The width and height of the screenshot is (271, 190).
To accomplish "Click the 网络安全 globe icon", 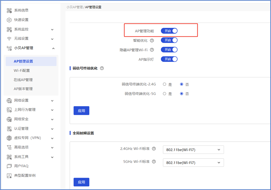I will pyautogui.click(x=9, y=119).
